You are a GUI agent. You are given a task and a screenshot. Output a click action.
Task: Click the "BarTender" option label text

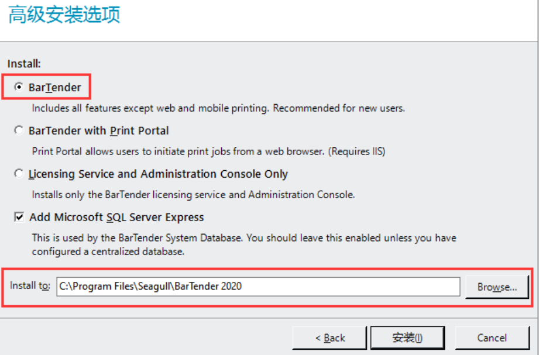point(54,87)
